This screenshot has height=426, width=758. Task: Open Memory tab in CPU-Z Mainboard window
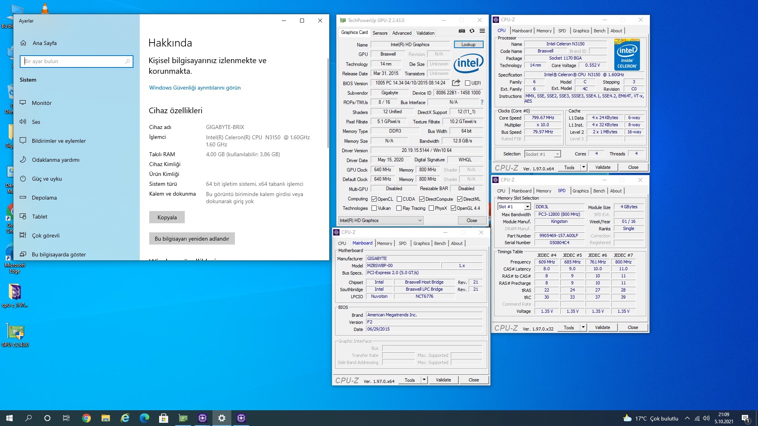[385, 243]
